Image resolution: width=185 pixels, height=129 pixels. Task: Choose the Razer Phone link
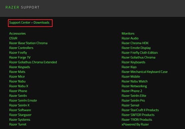click(x=18, y=91)
